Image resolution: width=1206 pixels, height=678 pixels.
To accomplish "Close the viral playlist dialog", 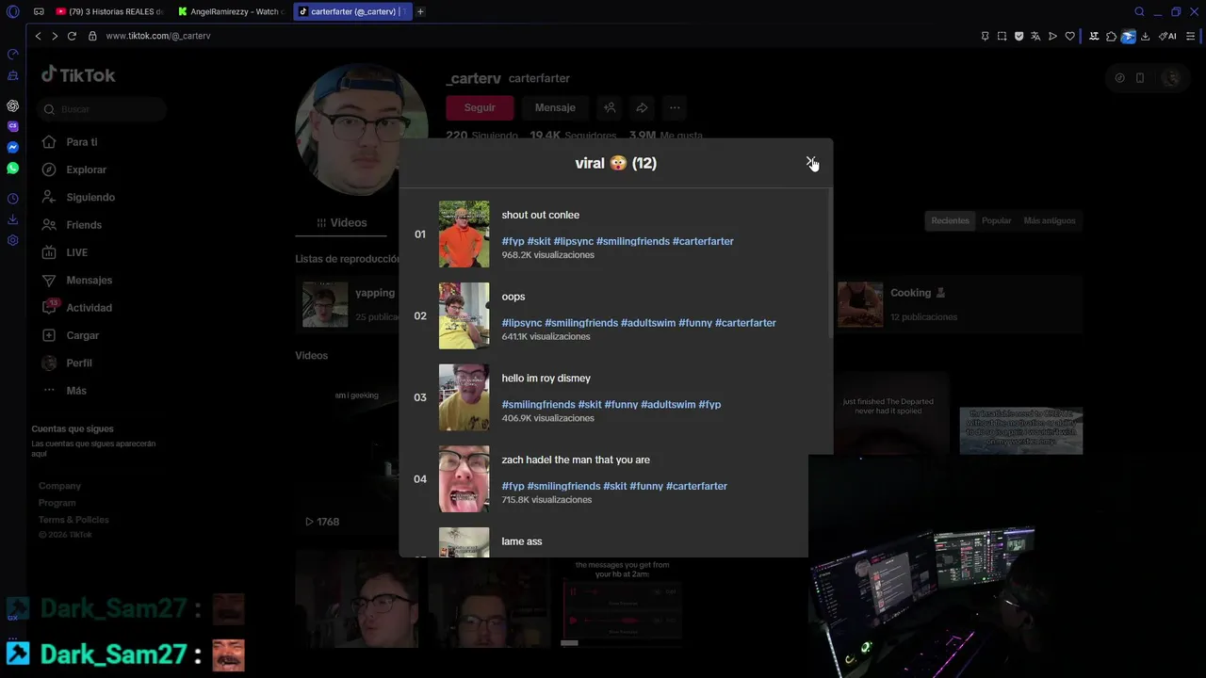I will tap(810, 163).
